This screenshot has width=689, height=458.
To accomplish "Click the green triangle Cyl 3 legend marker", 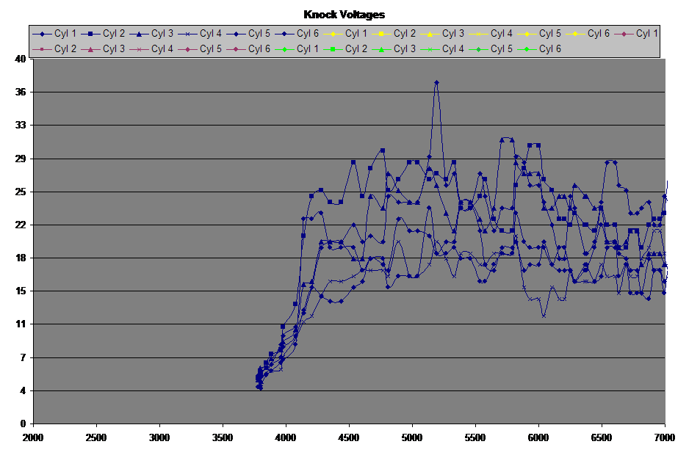I will click(382, 49).
